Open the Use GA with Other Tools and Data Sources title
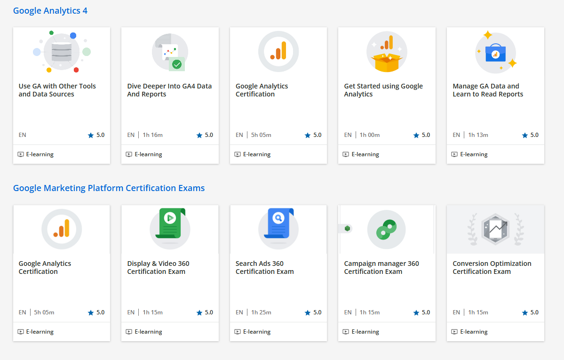The height and width of the screenshot is (360, 564). point(57,90)
